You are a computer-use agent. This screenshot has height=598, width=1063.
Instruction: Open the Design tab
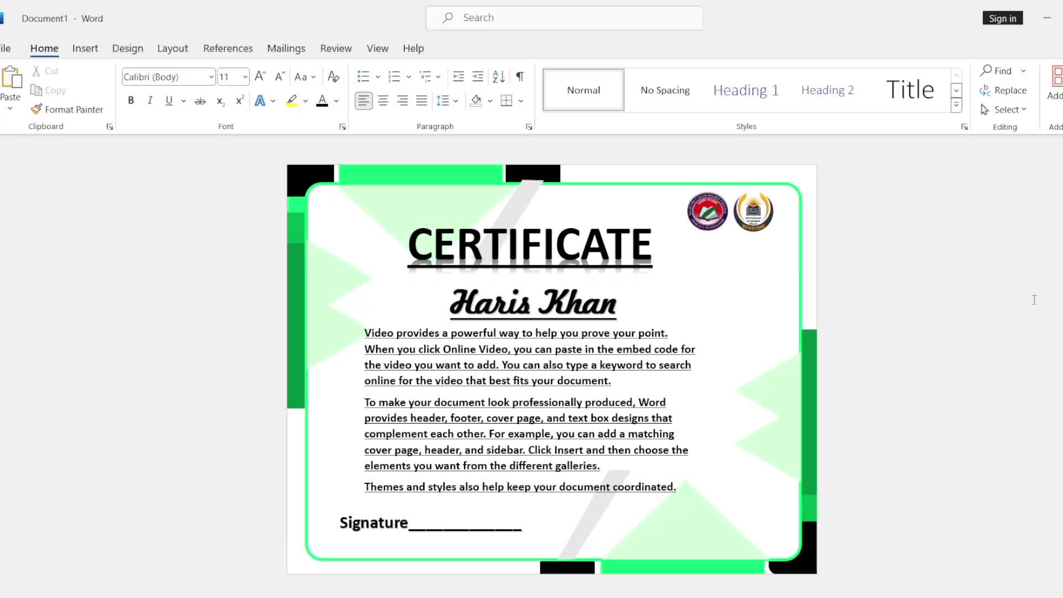click(127, 48)
